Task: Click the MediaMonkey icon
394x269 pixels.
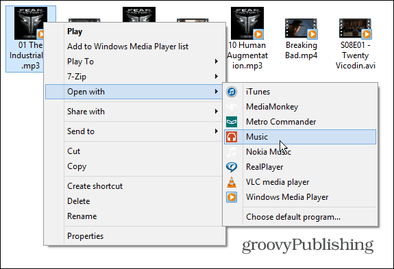Action: click(x=232, y=107)
